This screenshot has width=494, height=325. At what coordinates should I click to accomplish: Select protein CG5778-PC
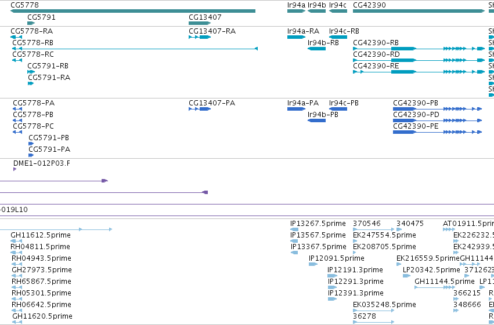pyautogui.click(x=17, y=132)
